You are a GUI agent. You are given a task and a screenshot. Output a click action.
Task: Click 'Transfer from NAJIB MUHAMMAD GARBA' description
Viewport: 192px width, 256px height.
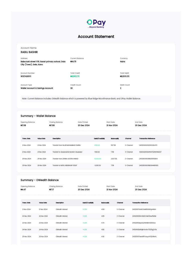[x=66, y=145]
